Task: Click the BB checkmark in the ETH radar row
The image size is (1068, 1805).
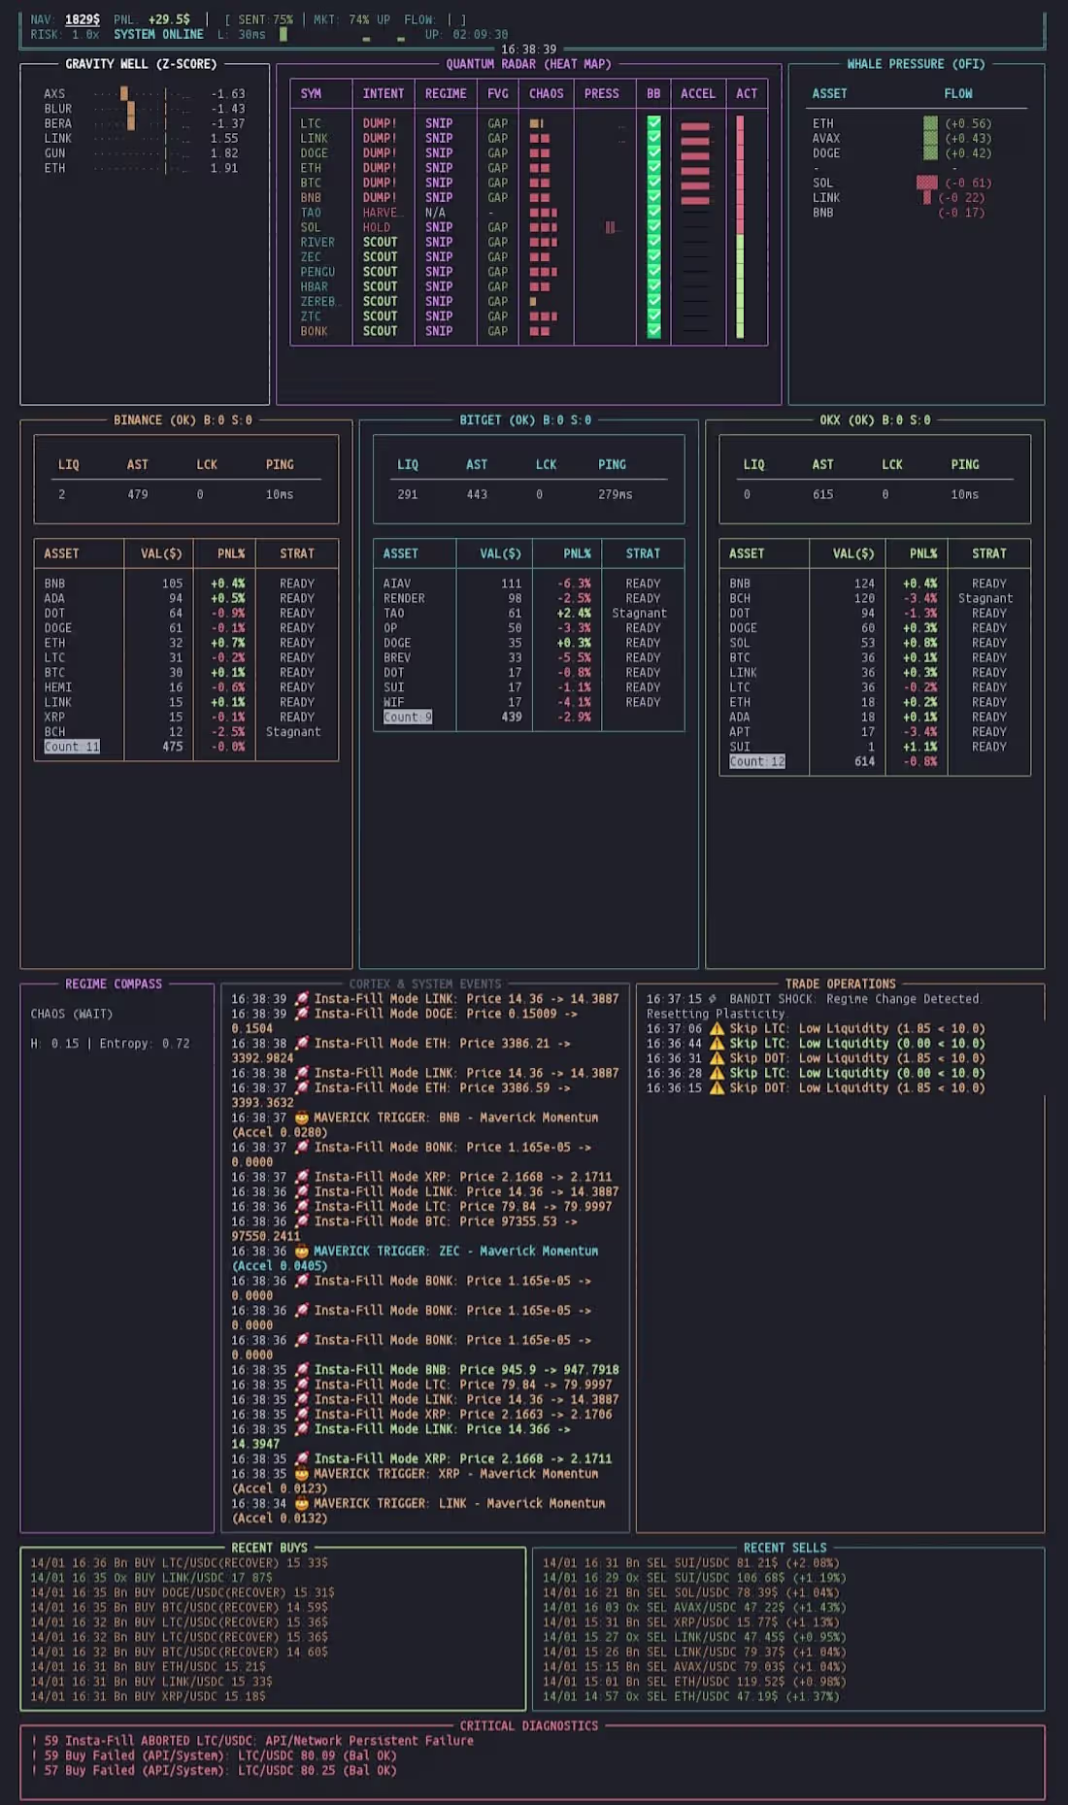Action: point(653,168)
